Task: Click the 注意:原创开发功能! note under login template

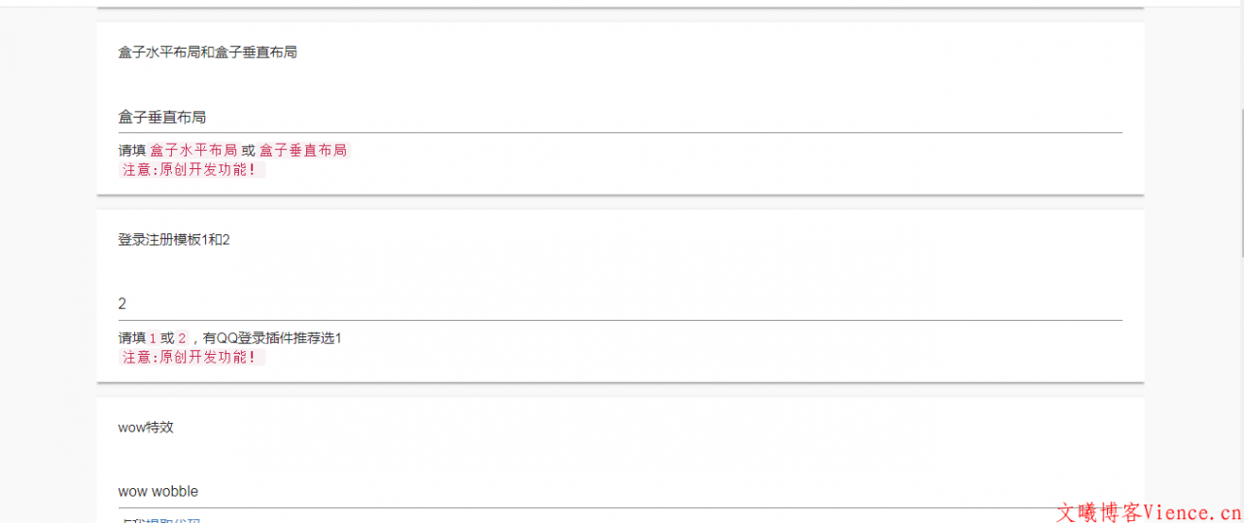Action: pos(190,358)
